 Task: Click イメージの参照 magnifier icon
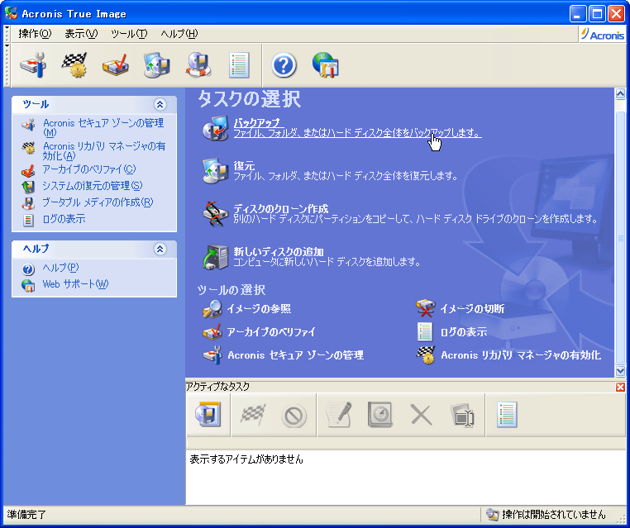coord(212,309)
